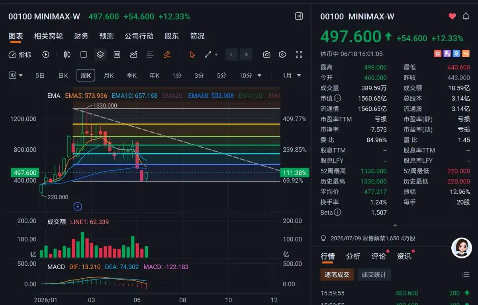
Task: Click the orange downtrend chart badge
Action: pyautogui.click(x=466, y=53)
